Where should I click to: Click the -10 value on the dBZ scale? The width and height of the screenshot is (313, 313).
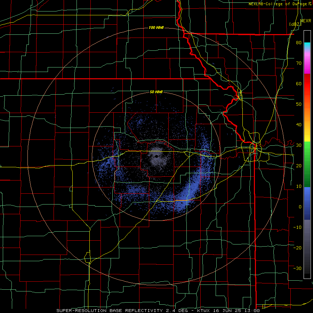pyautogui.click(x=297, y=227)
